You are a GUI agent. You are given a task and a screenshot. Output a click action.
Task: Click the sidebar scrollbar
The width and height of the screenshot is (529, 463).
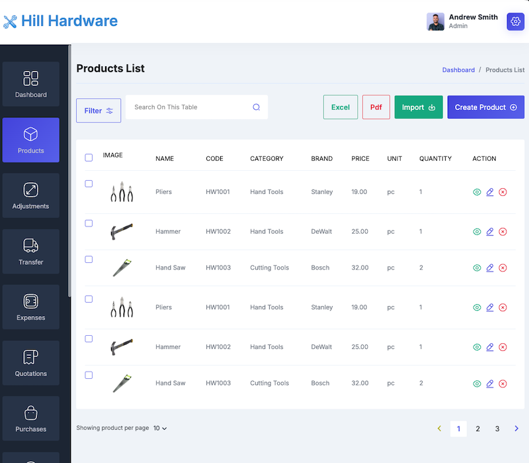[x=69, y=171]
